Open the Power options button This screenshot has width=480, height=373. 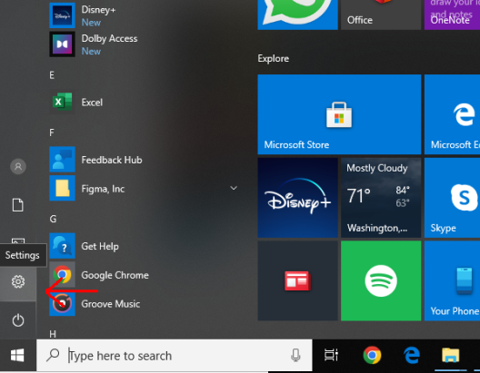pyautogui.click(x=18, y=320)
